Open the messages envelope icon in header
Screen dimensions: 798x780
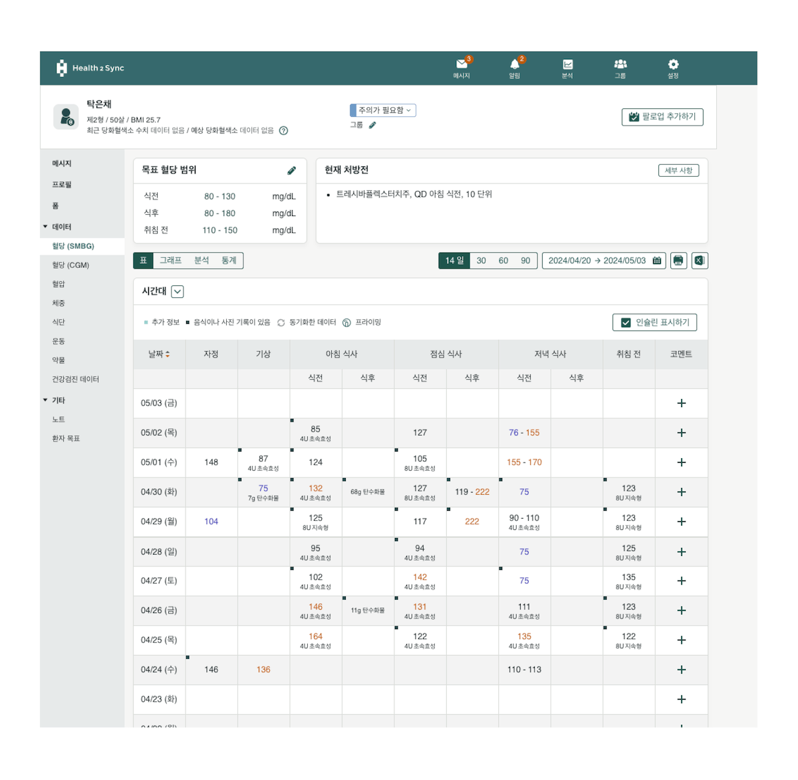coord(462,65)
